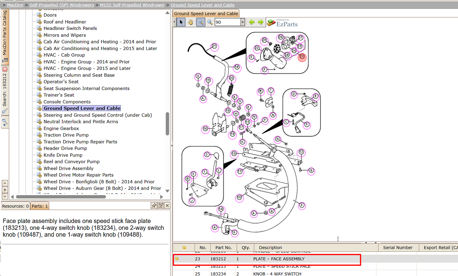Select Console Components in the tree

[x=67, y=102]
